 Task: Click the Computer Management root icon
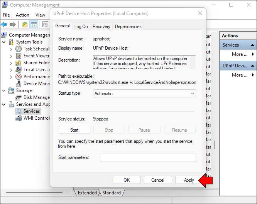tap(4, 35)
